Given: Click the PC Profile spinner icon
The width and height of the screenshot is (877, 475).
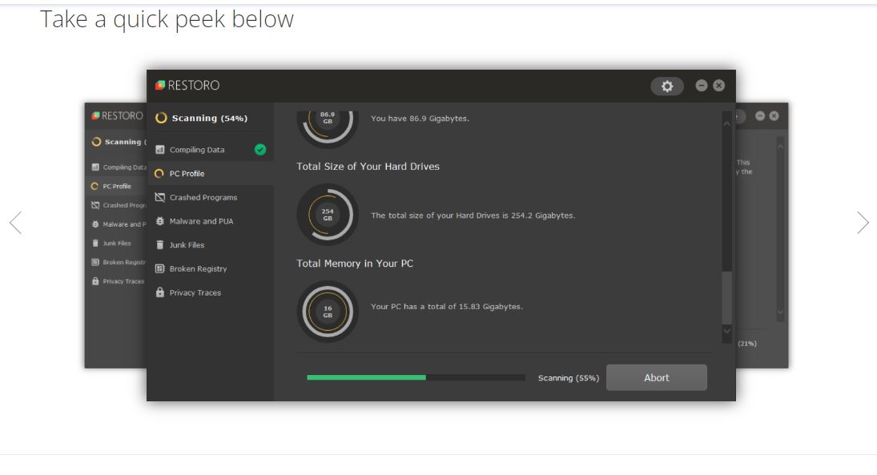Looking at the screenshot, I should (159, 174).
